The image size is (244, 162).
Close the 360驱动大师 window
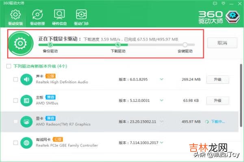240,4
